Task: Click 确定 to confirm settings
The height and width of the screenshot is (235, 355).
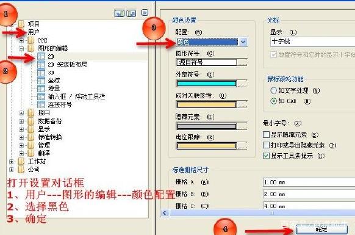Action: point(321,230)
